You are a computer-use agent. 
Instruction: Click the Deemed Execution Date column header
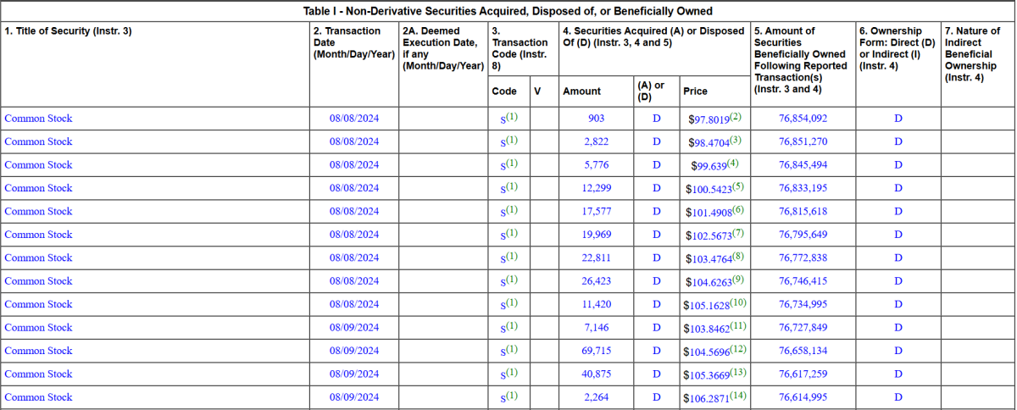point(443,48)
